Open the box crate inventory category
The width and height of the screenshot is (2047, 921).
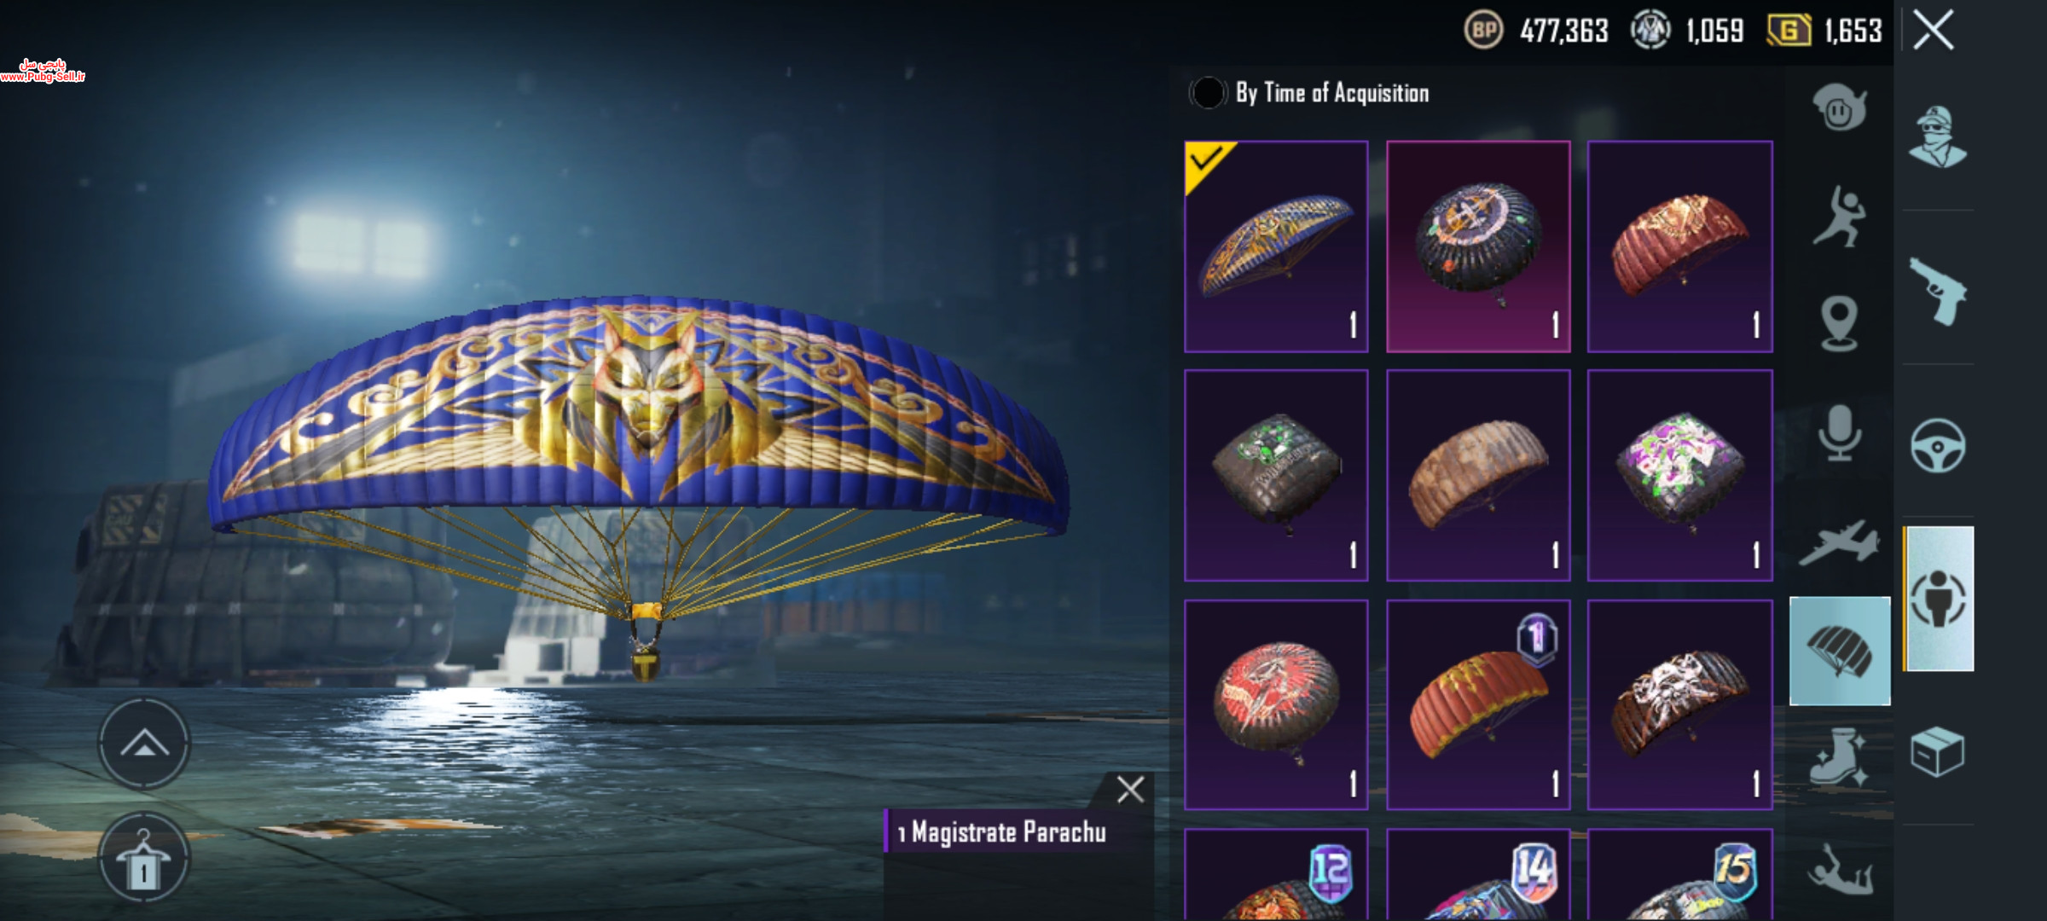pyautogui.click(x=1937, y=751)
